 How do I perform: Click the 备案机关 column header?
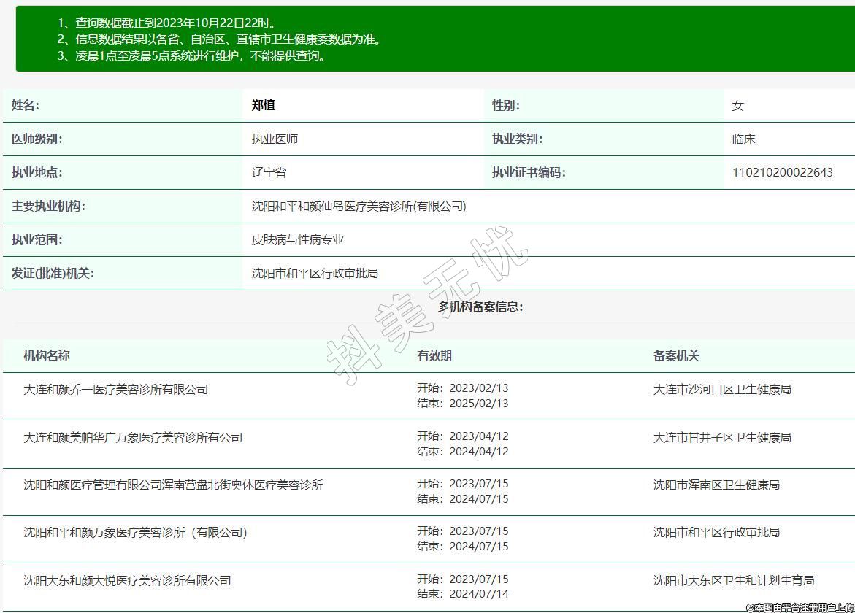click(x=676, y=355)
